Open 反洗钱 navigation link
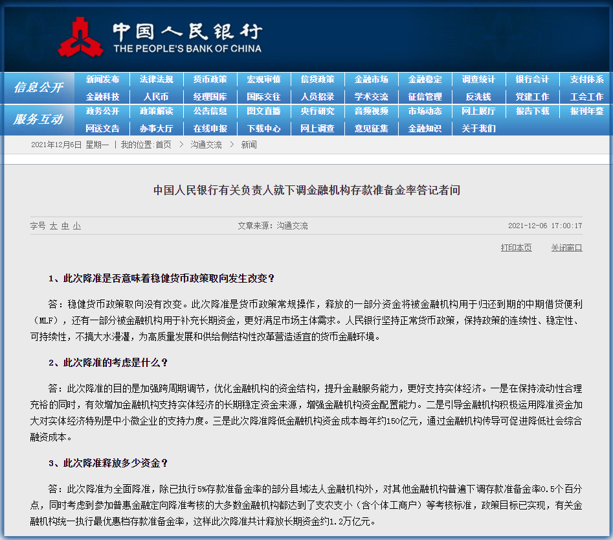This screenshot has width=613, height=540. [x=478, y=97]
